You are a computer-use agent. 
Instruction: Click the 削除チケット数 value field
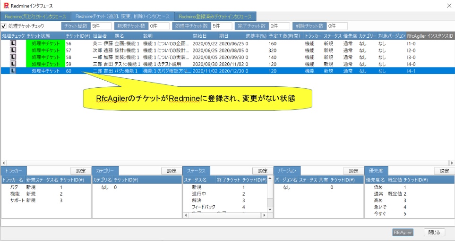(337, 26)
